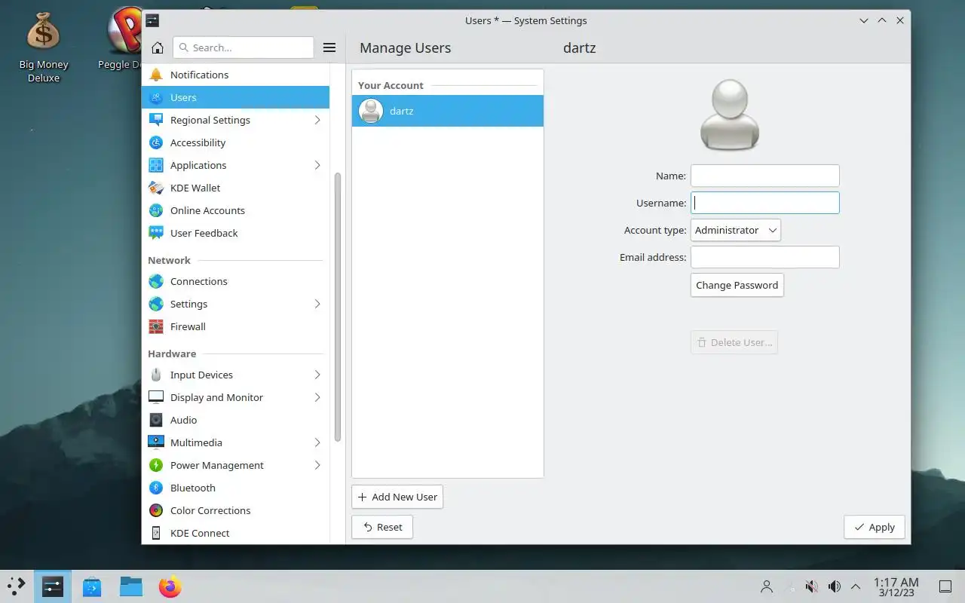Click the window menu icon in title bar
This screenshot has width=965, height=603.
[152, 20]
